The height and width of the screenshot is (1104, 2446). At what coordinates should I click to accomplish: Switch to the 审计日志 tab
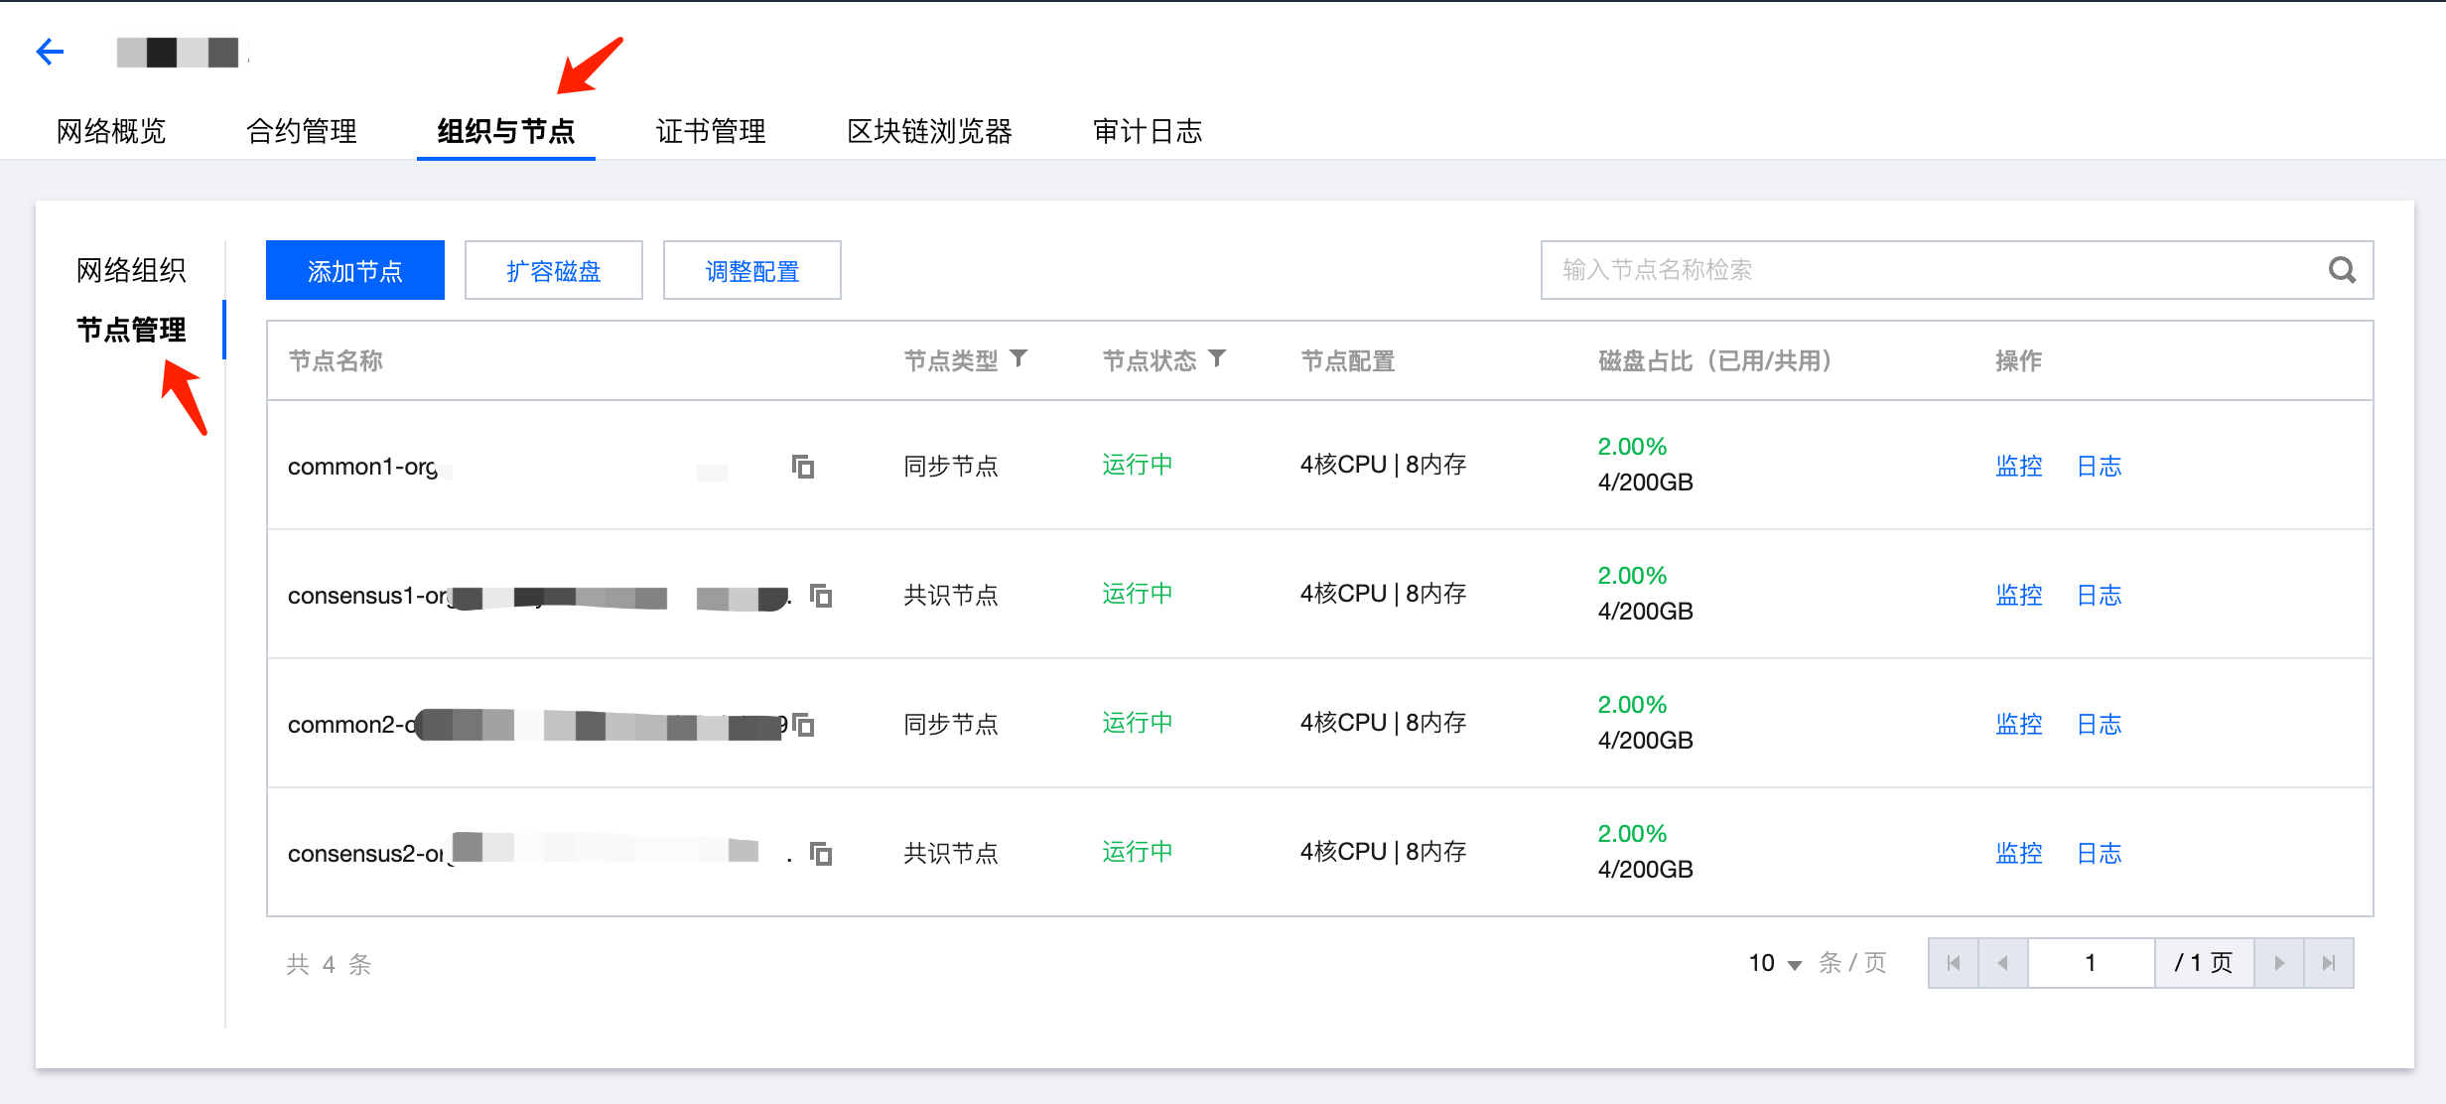[x=1147, y=130]
